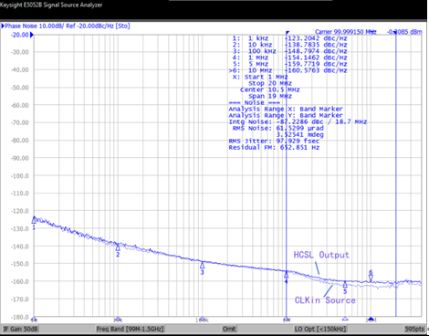Click marker 4 on the band line

pyautogui.click(x=286, y=275)
